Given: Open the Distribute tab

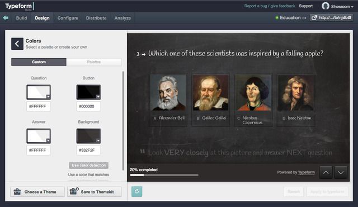Looking at the screenshot, I should click(x=96, y=18).
